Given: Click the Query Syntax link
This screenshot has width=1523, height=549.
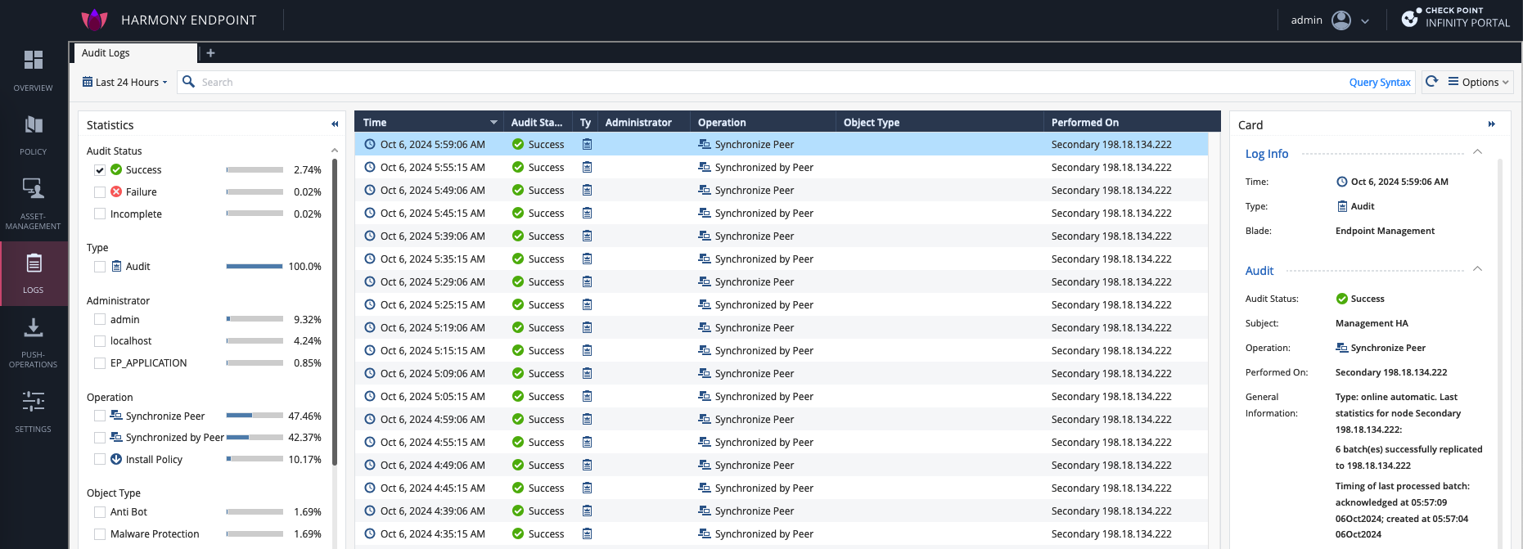Looking at the screenshot, I should coord(1379,83).
